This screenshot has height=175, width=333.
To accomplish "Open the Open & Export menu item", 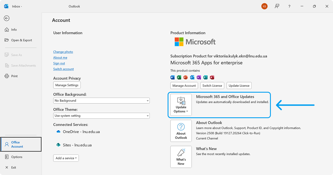I will click(21, 40).
